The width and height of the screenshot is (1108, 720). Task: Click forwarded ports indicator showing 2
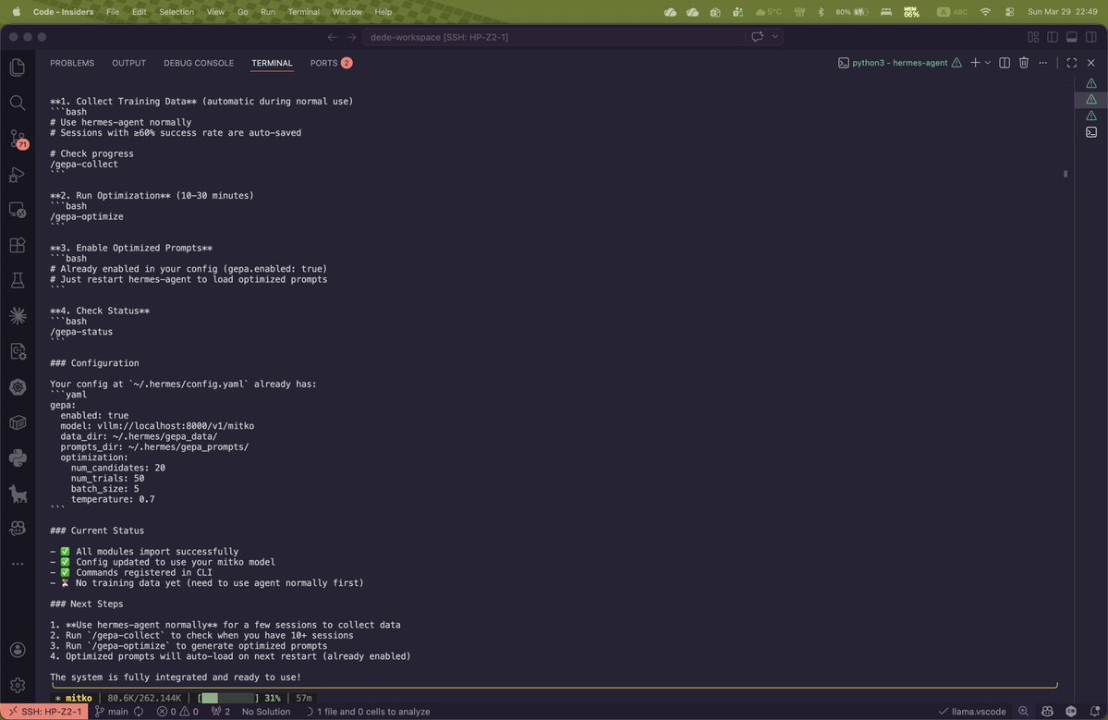pyautogui.click(x=221, y=712)
